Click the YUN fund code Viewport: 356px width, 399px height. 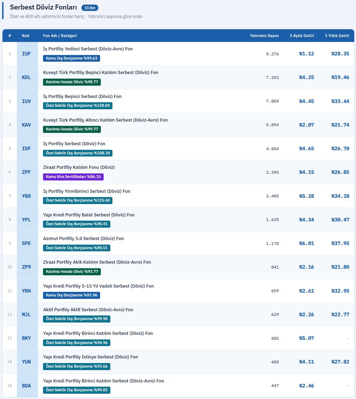26,362
